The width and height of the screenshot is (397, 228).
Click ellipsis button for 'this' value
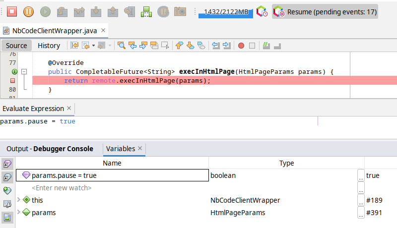tap(361, 200)
